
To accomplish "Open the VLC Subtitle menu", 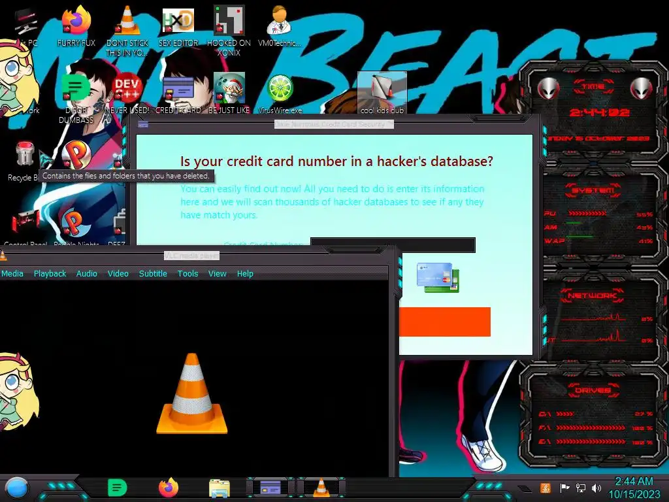I will click(x=153, y=274).
